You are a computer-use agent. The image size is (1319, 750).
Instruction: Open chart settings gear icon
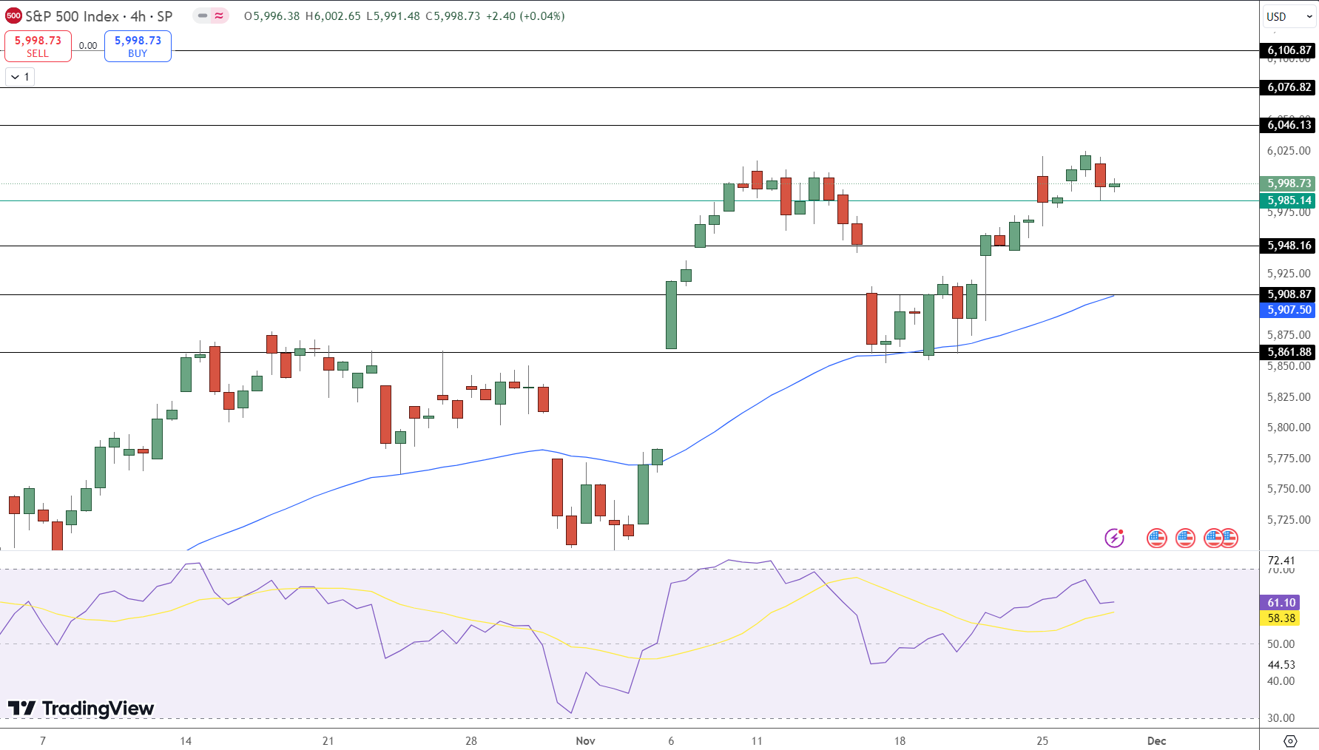1290,740
